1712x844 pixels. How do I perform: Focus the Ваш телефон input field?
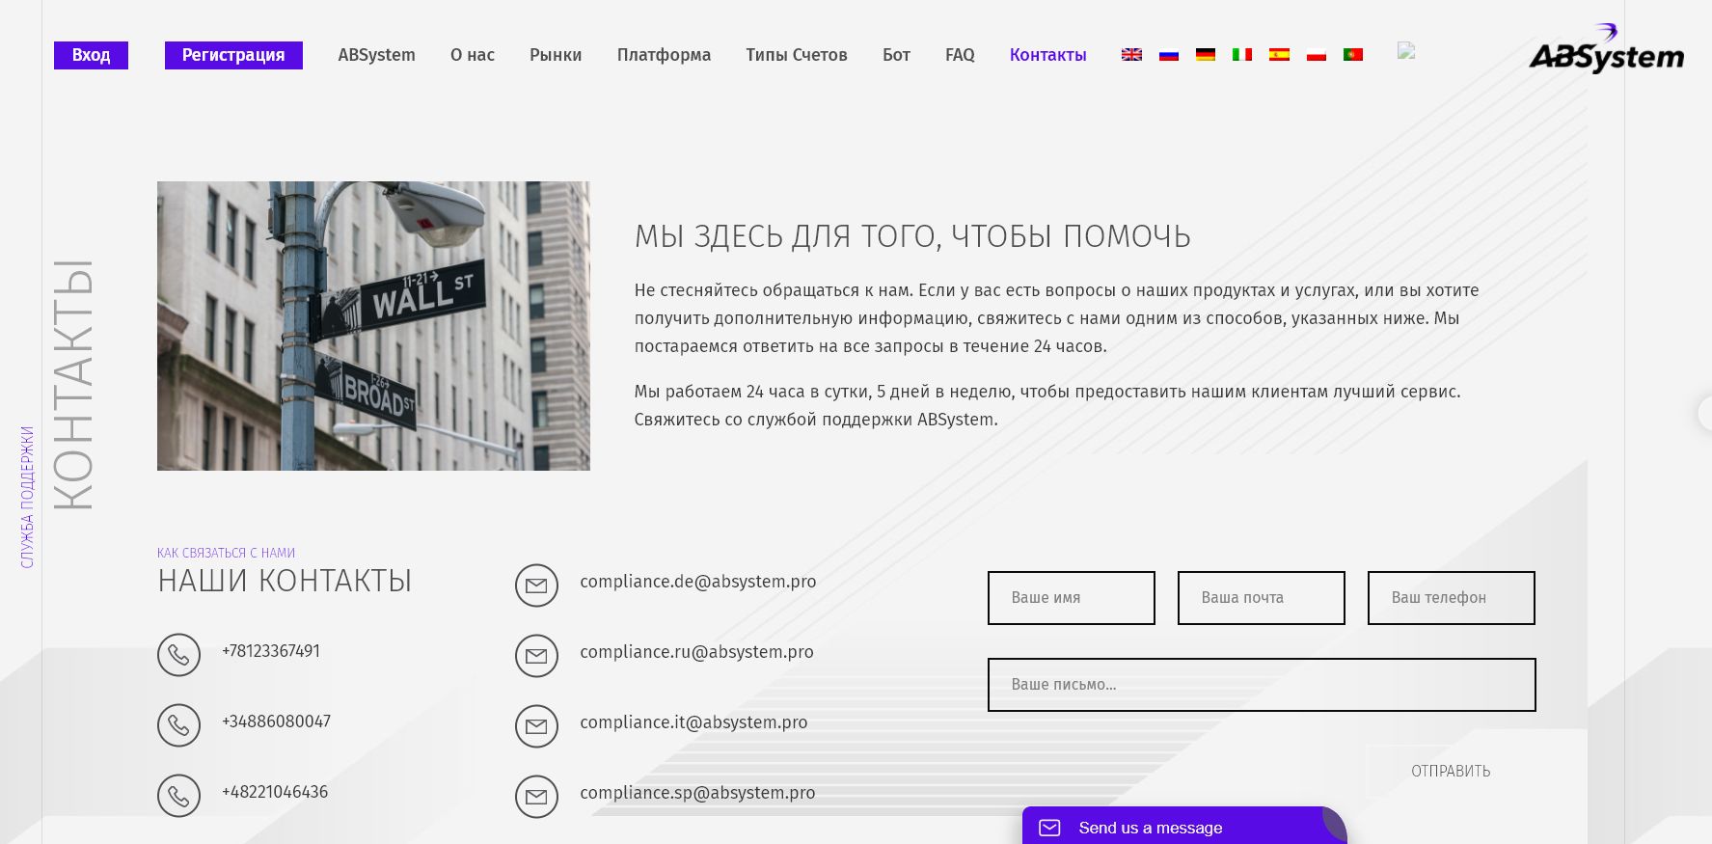point(1452,598)
